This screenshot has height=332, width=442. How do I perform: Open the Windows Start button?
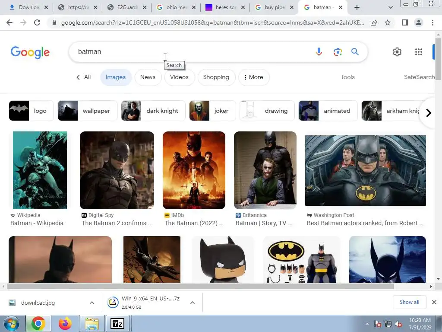[x=11, y=323]
